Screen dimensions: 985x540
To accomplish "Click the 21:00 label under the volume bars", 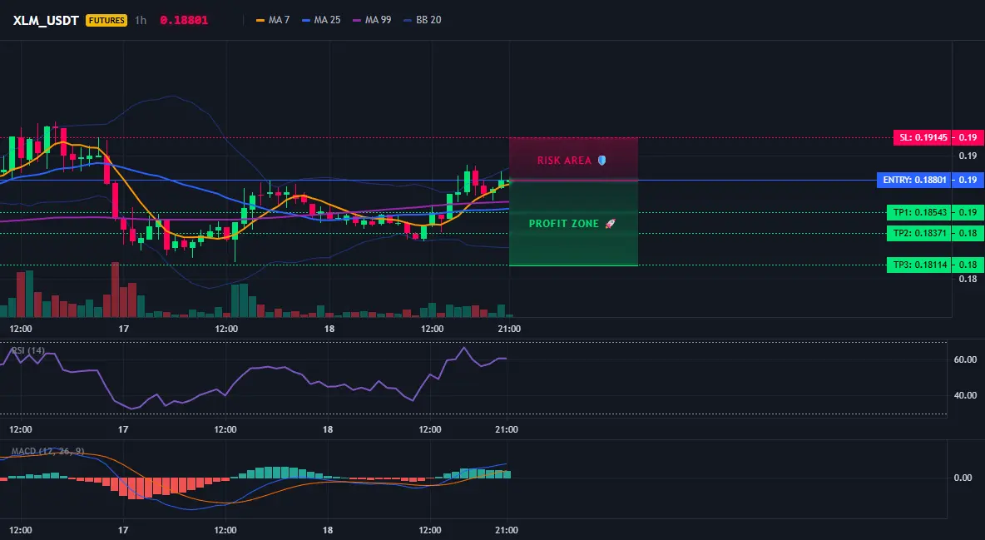I will click(x=509, y=329).
